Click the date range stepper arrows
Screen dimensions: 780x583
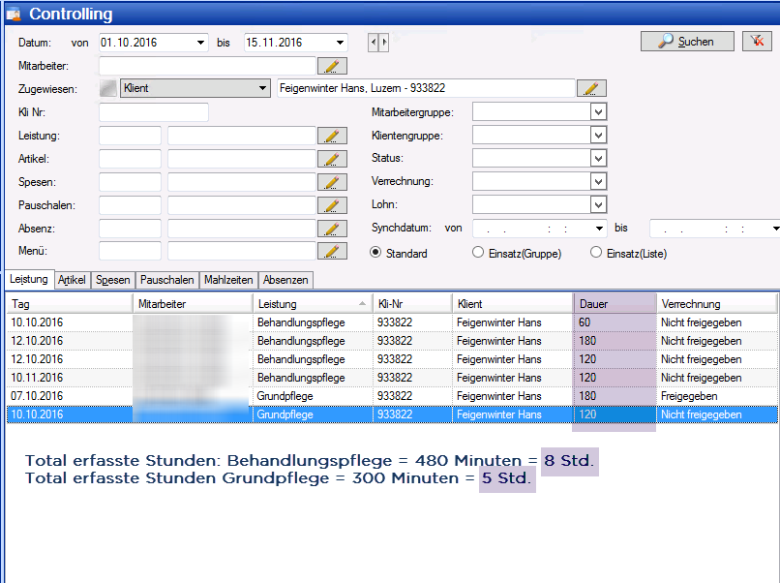click(x=378, y=43)
